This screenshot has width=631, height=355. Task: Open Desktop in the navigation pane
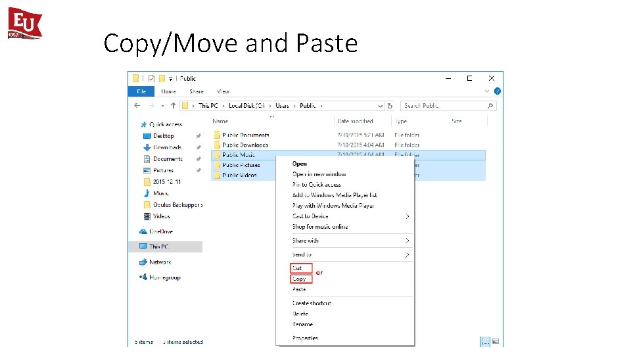pos(164,136)
